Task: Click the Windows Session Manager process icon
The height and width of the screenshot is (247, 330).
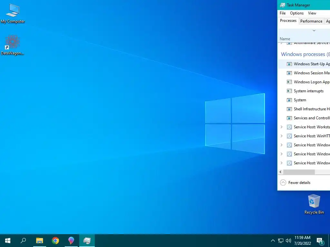Action: pos(289,73)
